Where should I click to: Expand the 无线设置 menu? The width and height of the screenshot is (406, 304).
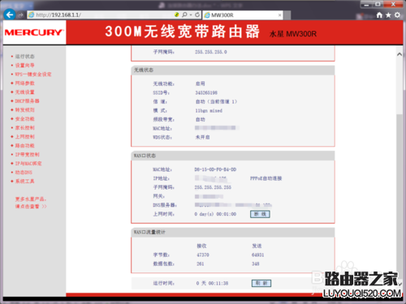tap(24, 92)
